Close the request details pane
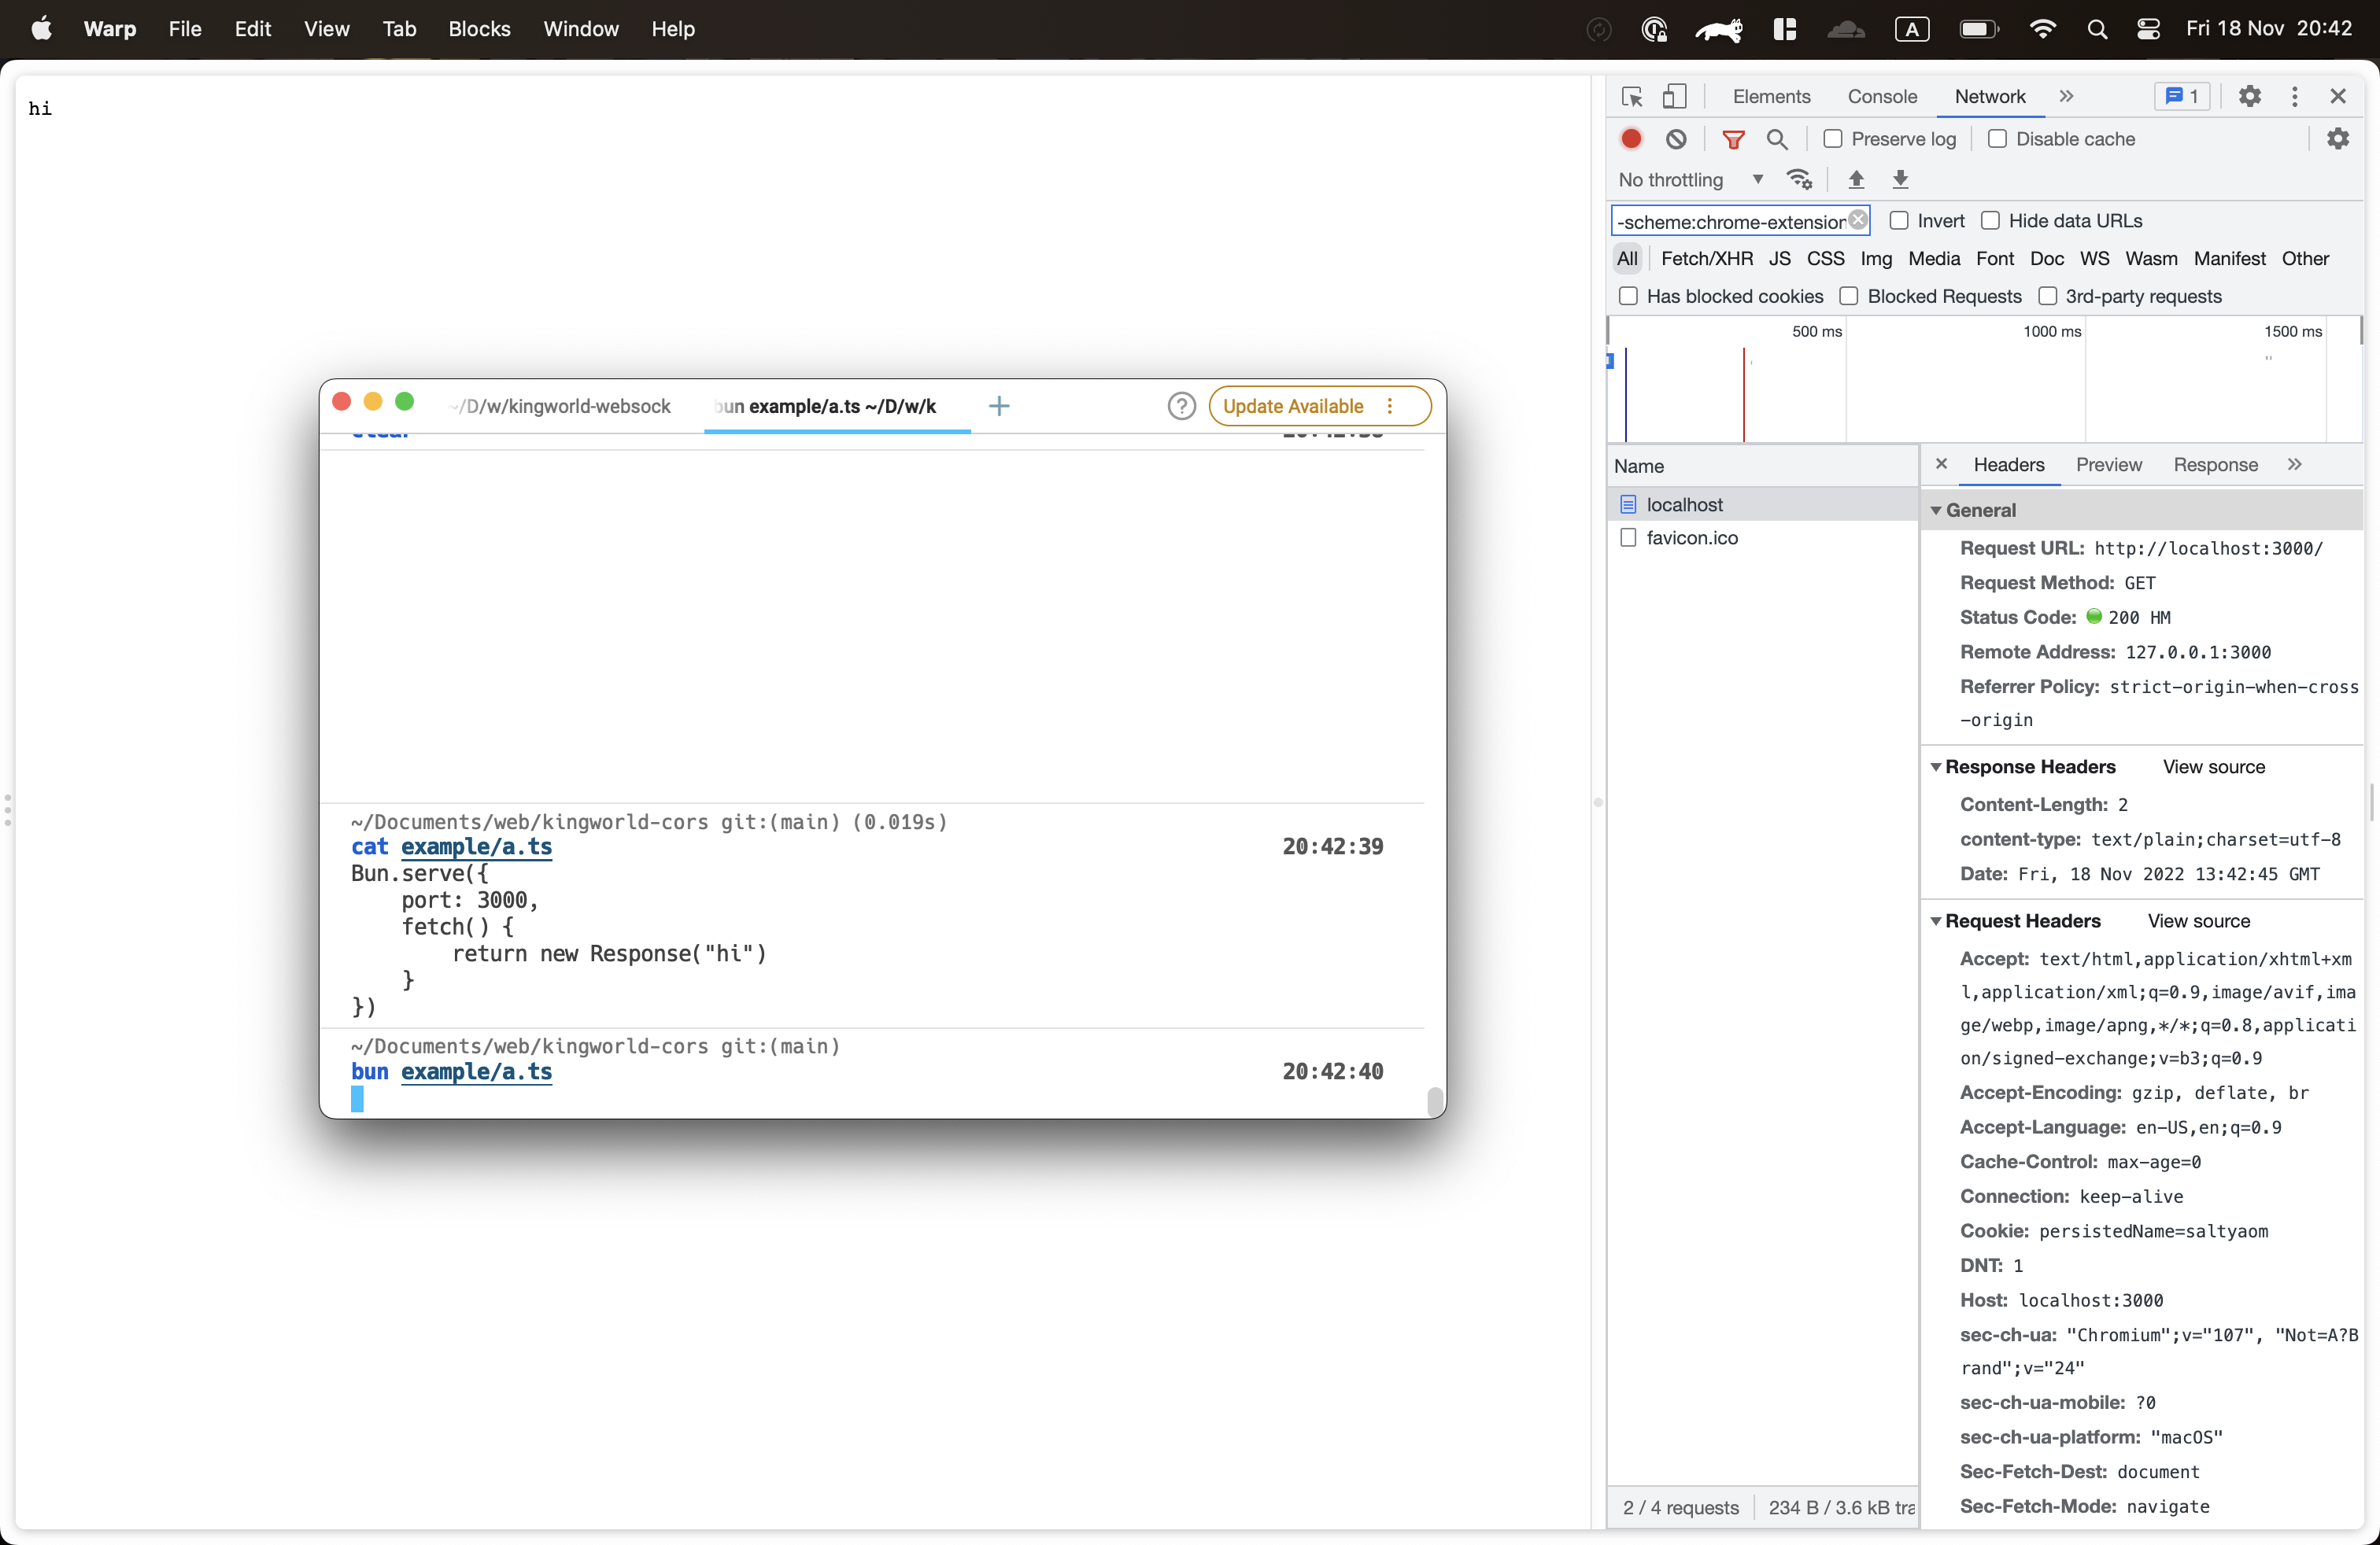The width and height of the screenshot is (2380, 1545). coord(1940,463)
